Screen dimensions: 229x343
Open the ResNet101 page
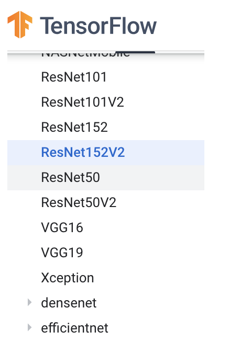tap(74, 77)
